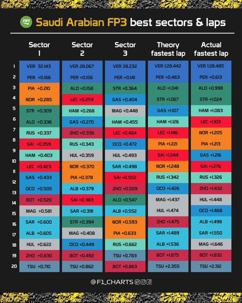Viewport: 242px width, 303px height.
Task: Click the VER 1:28.485 actual lap cell
Action: [211, 66]
